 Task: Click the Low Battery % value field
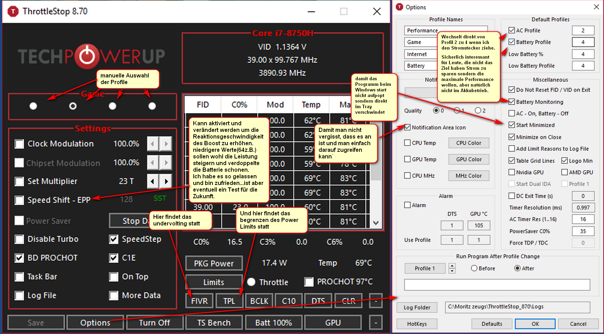pyautogui.click(x=583, y=54)
